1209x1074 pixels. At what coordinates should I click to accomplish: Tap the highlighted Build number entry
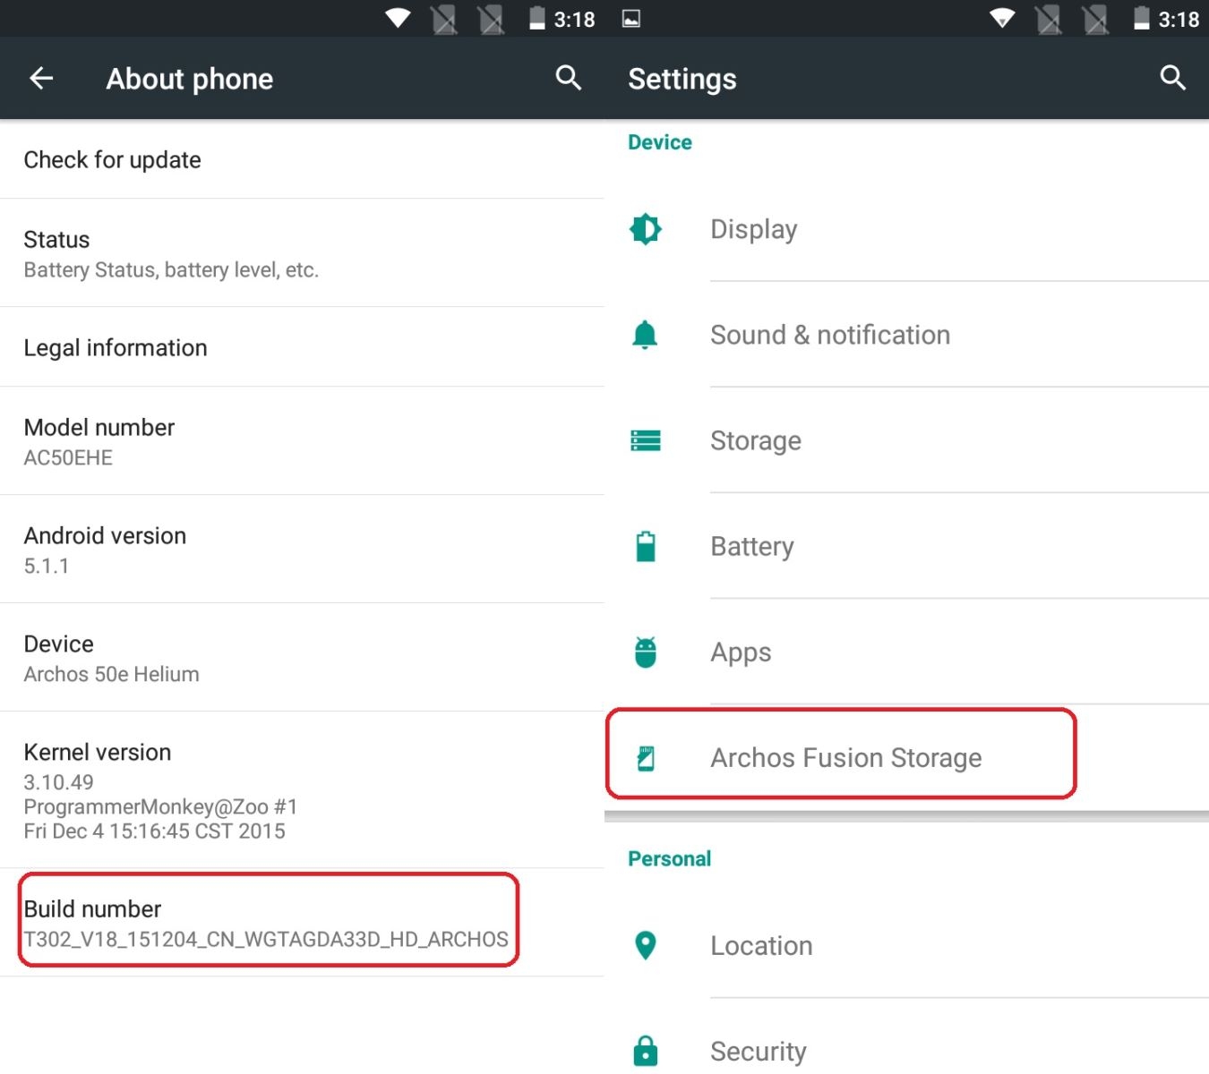pos(266,922)
